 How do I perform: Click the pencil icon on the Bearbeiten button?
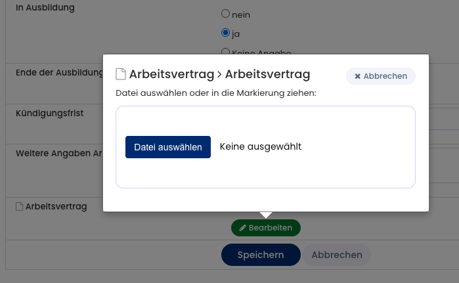pyautogui.click(x=243, y=228)
